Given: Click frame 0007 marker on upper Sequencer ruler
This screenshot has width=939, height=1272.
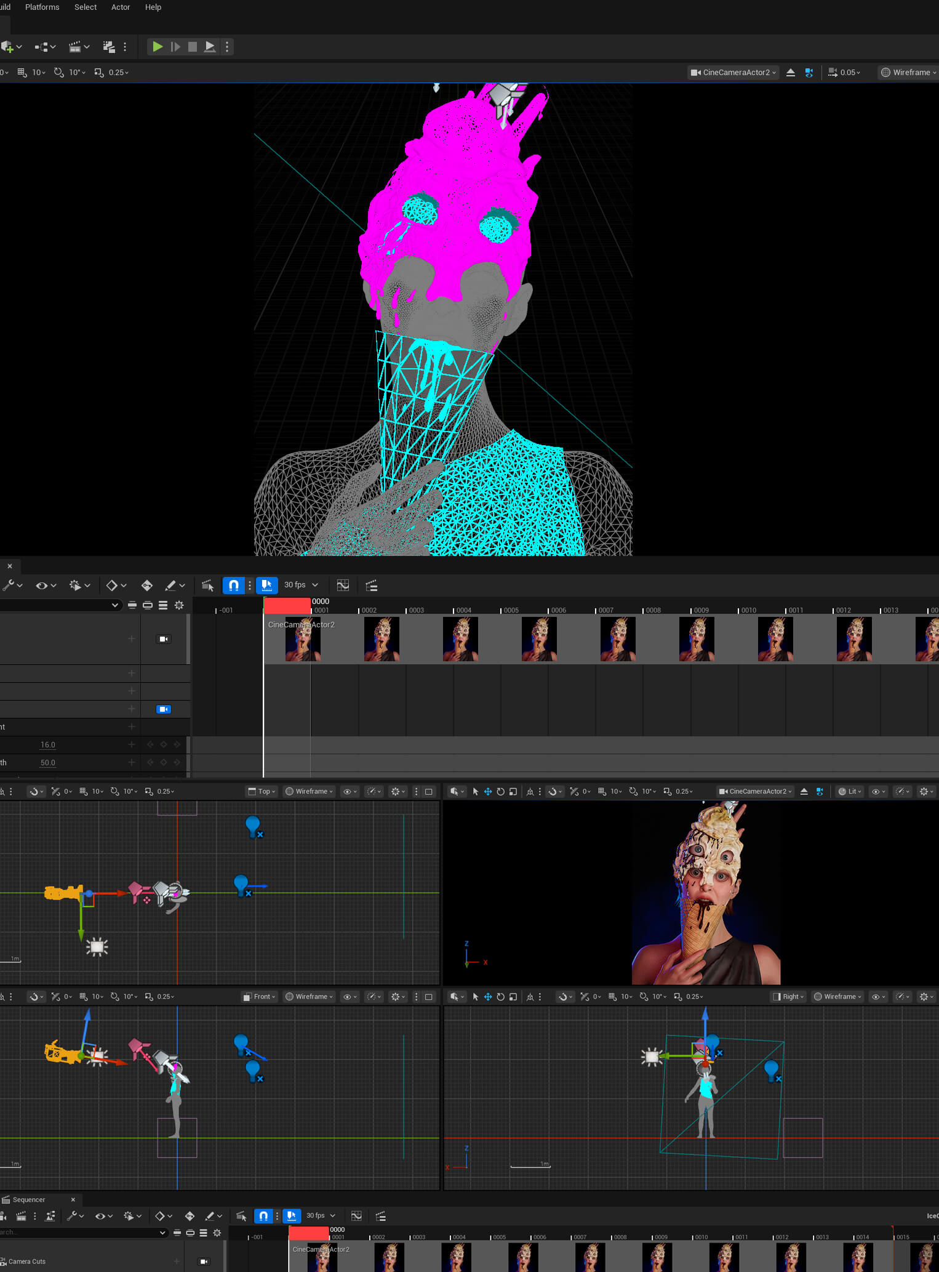Looking at the screenshot, I should coord(605,610).
